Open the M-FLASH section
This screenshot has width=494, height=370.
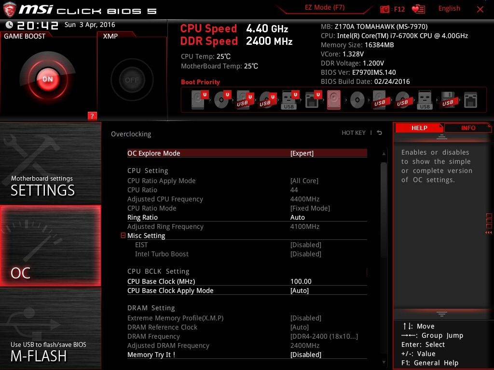pos(50,329)
